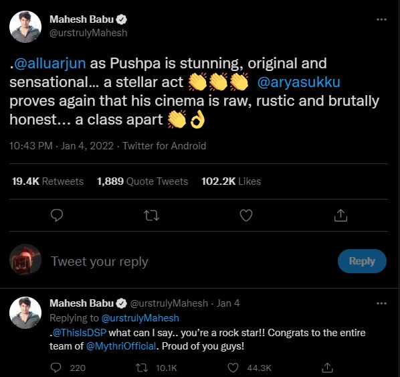Screen dimensions: 400x377
Task: Click the reply icon under main tweet
Action: click(x=57, y=216)
